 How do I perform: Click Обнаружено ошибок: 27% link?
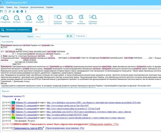coord(104,124)
